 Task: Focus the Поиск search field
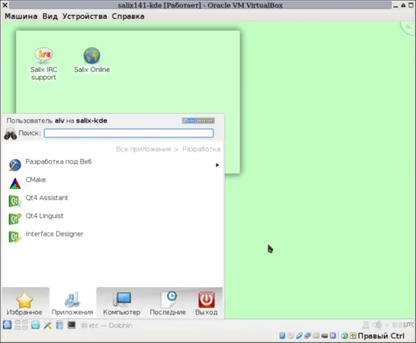129,133
